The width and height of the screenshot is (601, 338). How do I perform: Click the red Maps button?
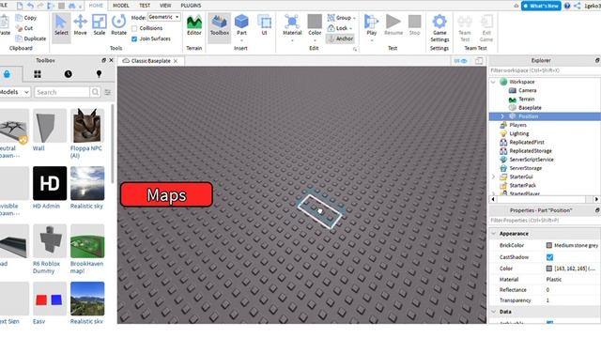(x=166, y=194)
